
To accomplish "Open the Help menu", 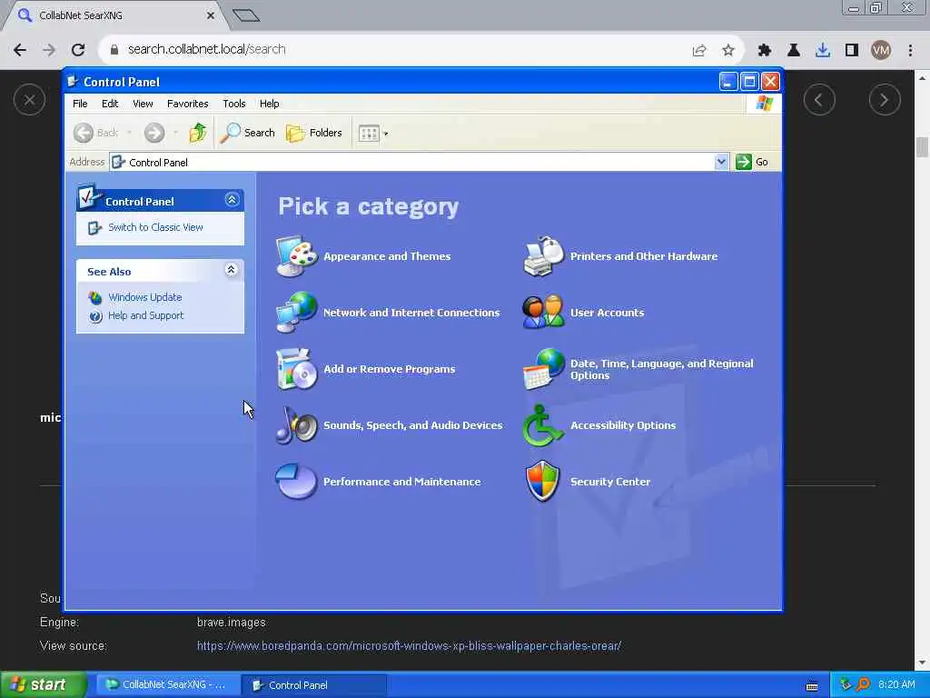I will [269, 104].
